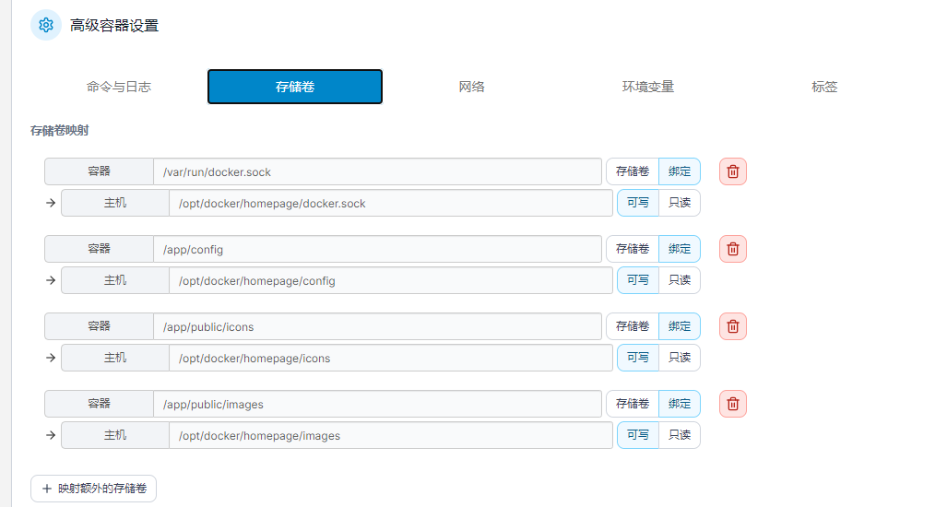Viewport: 947px width, 507px height.
Task: Select 绑定 type for /app/public/images row
Action: (680, 404)
